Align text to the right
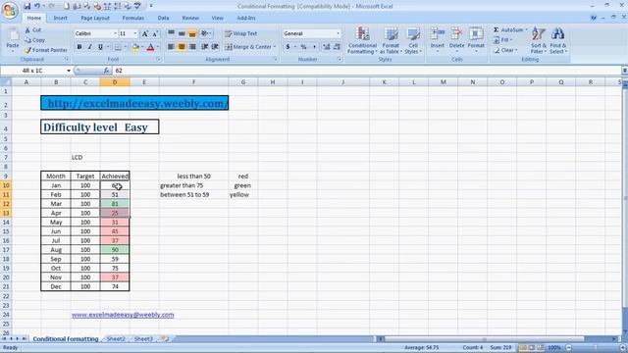Screen dimensions: 628x353 (x=192, y=47)
